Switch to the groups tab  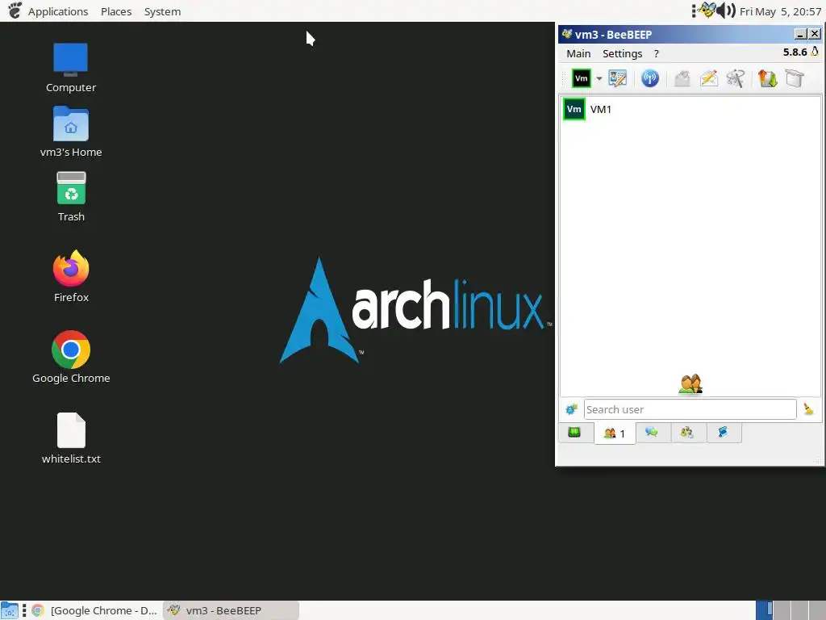pyautogui.click(x=687, y=433)
